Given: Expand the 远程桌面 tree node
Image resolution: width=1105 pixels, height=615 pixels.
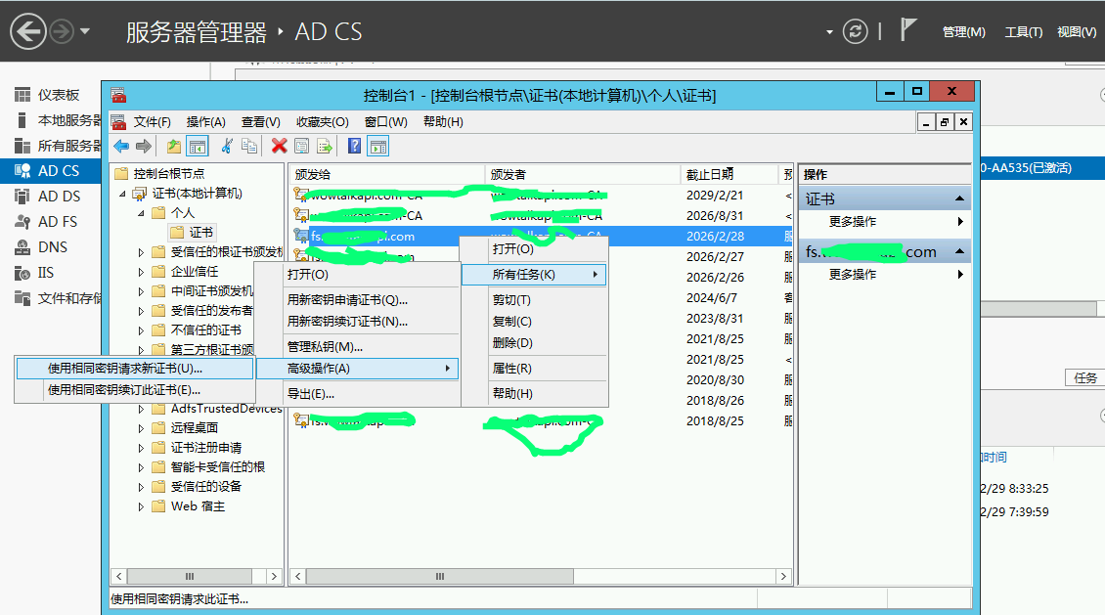Looking at the screenshot, I should tap(140, 428).
